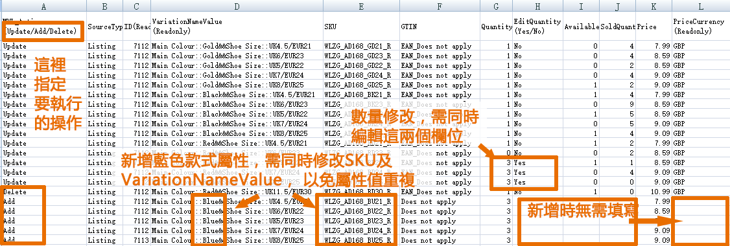
Task: Click SoldQuantity cell showing 9
Action: coord(617,105)
